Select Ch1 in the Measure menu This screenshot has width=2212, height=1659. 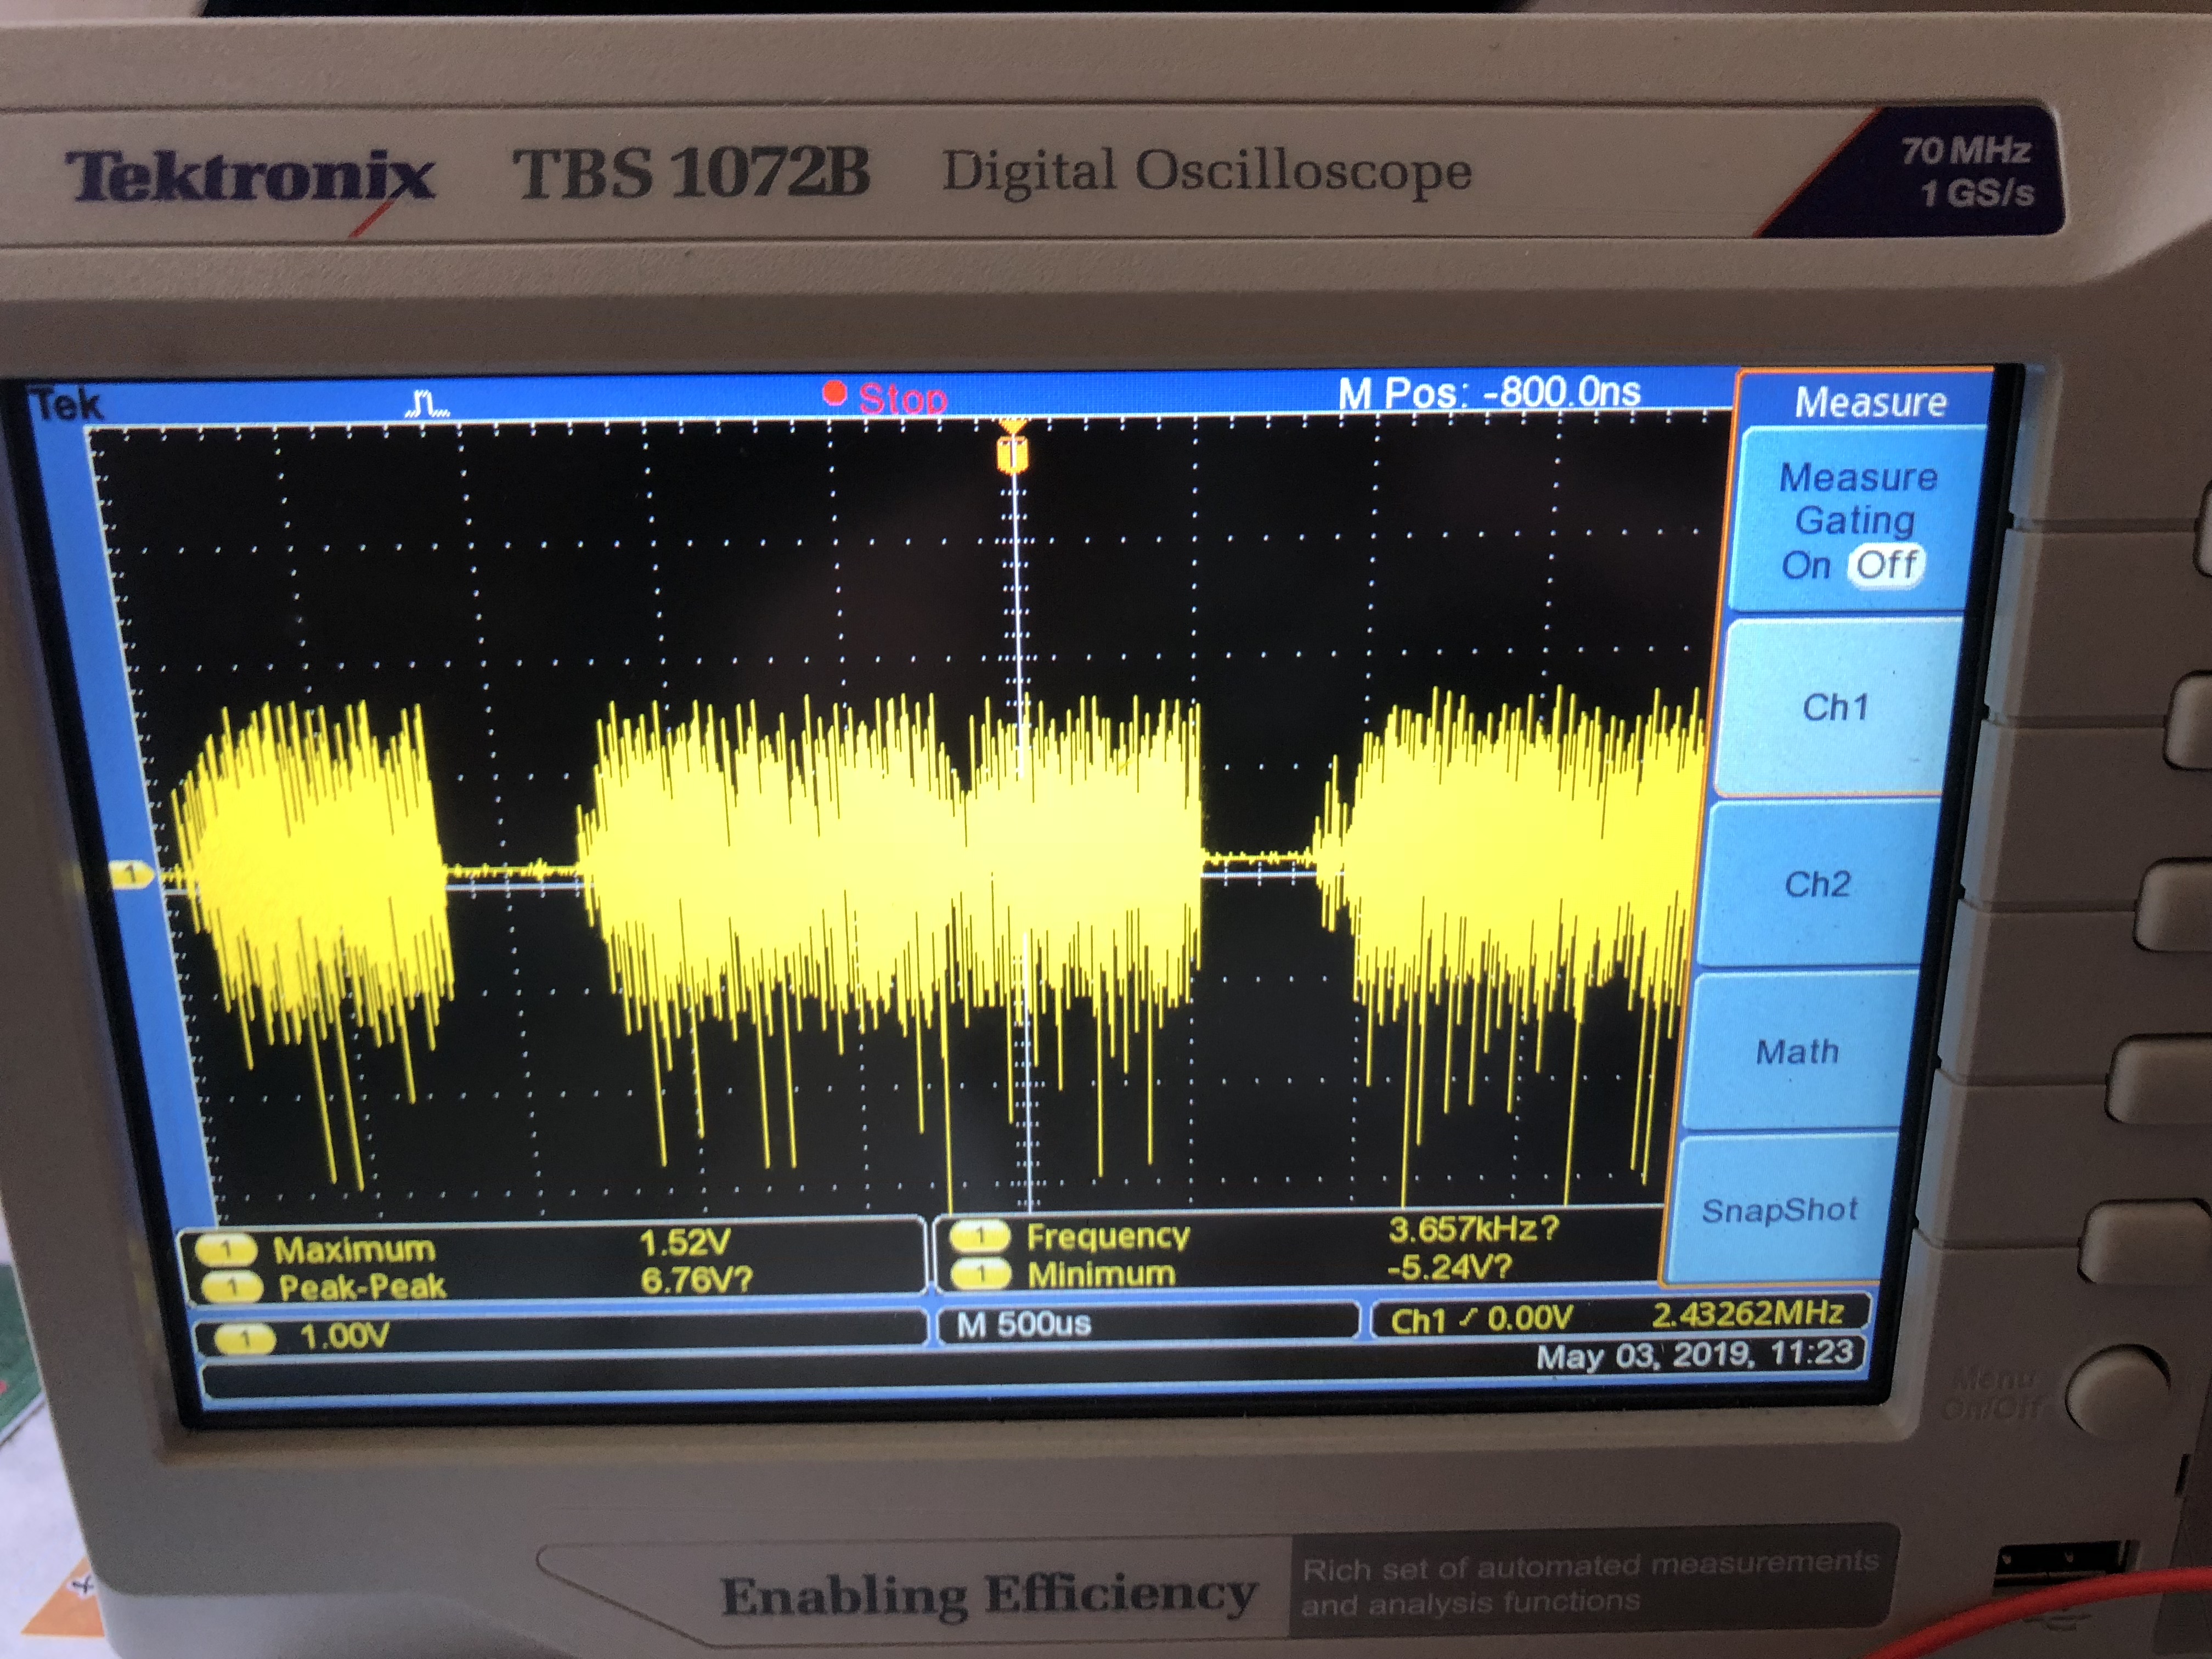coord(1835,707)
